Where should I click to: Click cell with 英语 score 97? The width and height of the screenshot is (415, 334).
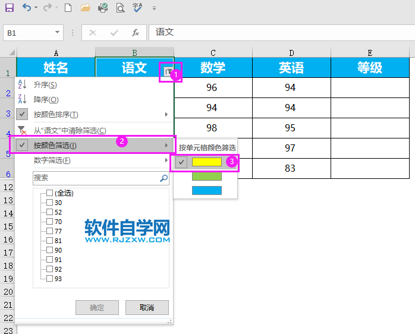tap(291, 148)
